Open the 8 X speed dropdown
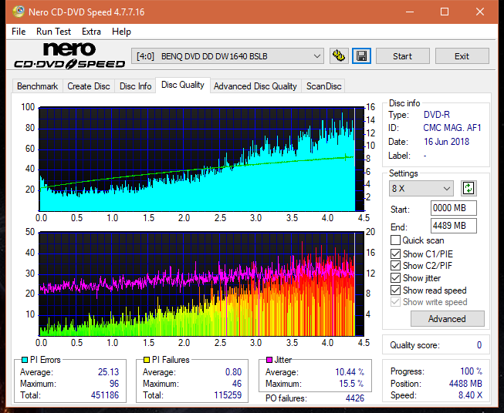This screenshot has height=413, width=504. pyautogui.click(x=421, y=188)
